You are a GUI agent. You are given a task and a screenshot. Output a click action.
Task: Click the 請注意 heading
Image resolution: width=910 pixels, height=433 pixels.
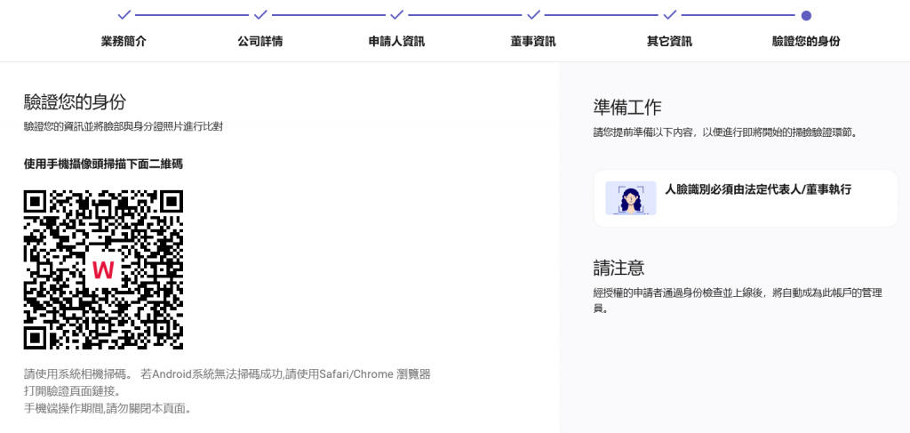coord(619,268)
